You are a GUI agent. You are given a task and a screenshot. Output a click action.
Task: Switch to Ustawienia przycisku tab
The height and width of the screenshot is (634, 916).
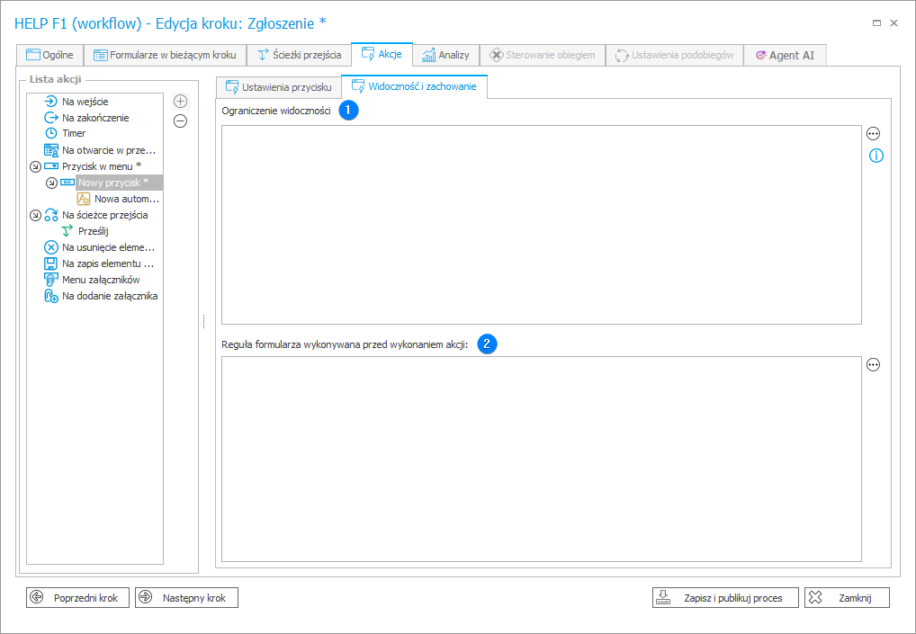[x=278, y=87]
